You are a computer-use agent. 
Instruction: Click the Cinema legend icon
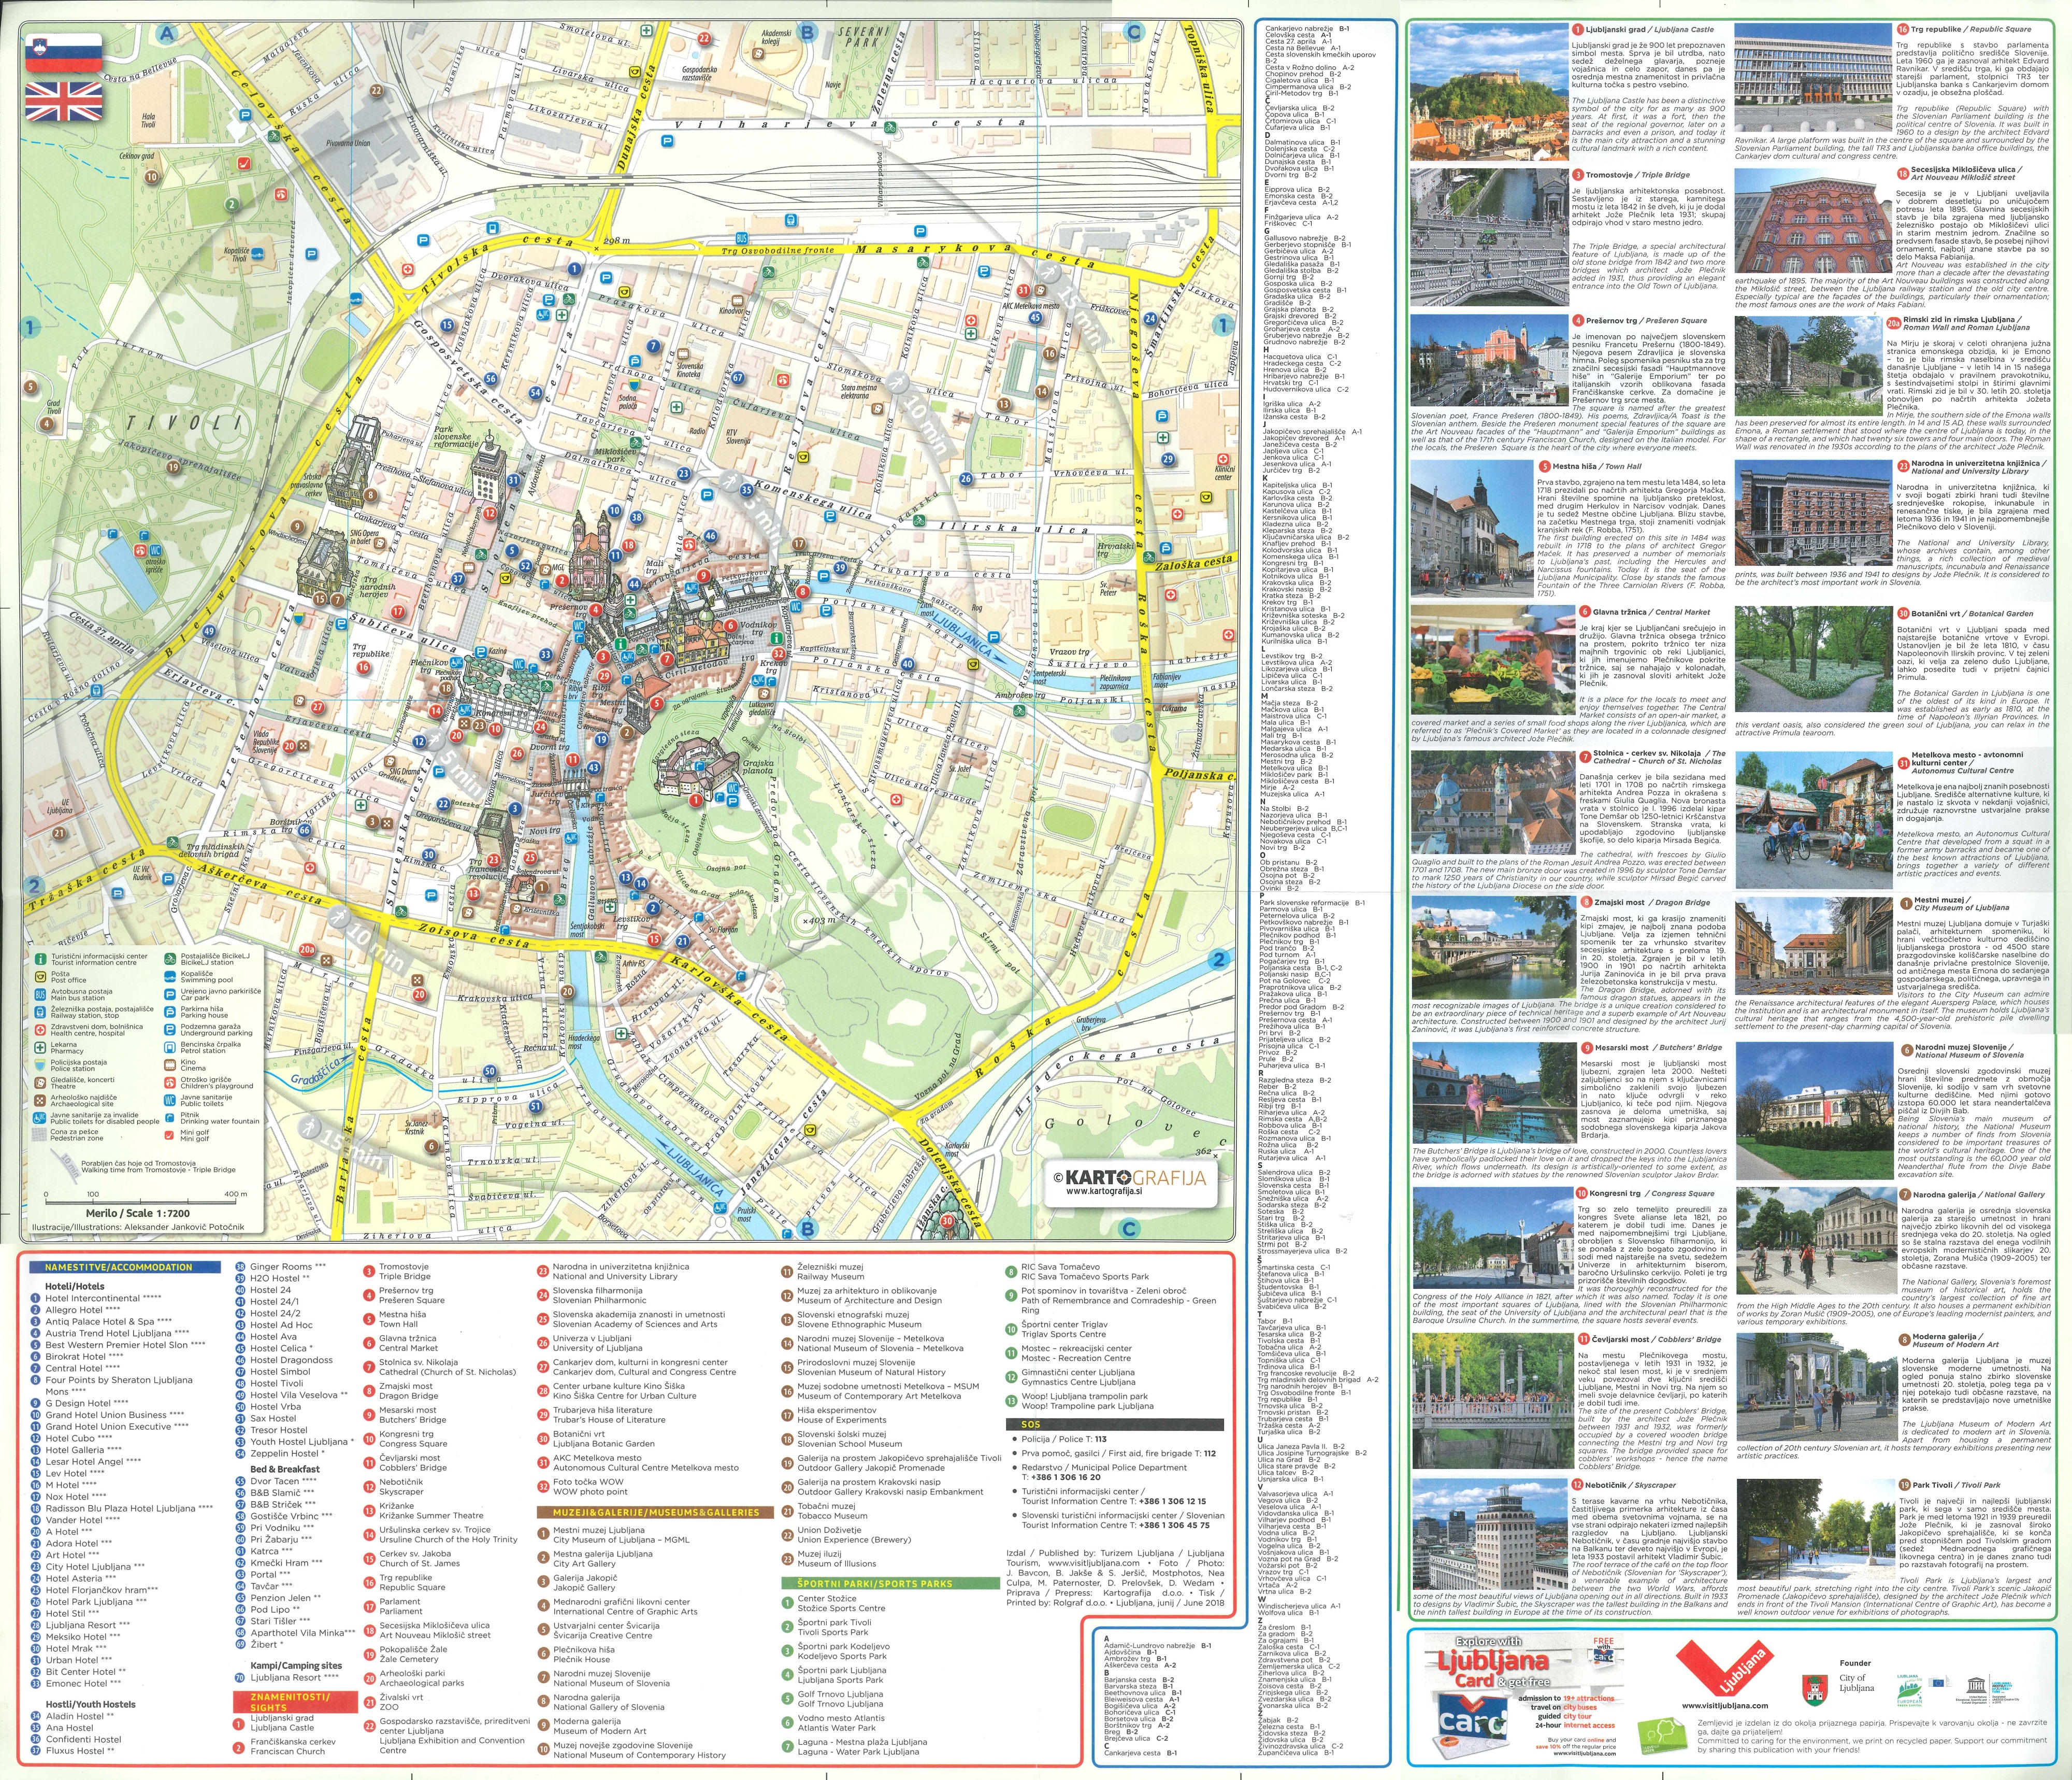pyautogui.click(x=169, y=1064)
